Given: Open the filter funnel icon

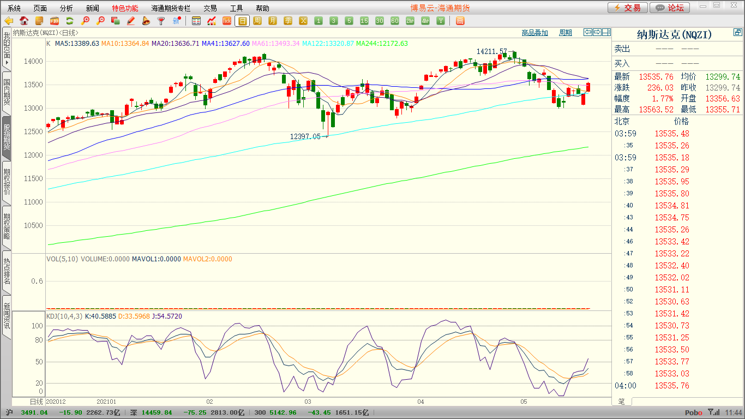Looking at the screenshot, I should 161,21.
